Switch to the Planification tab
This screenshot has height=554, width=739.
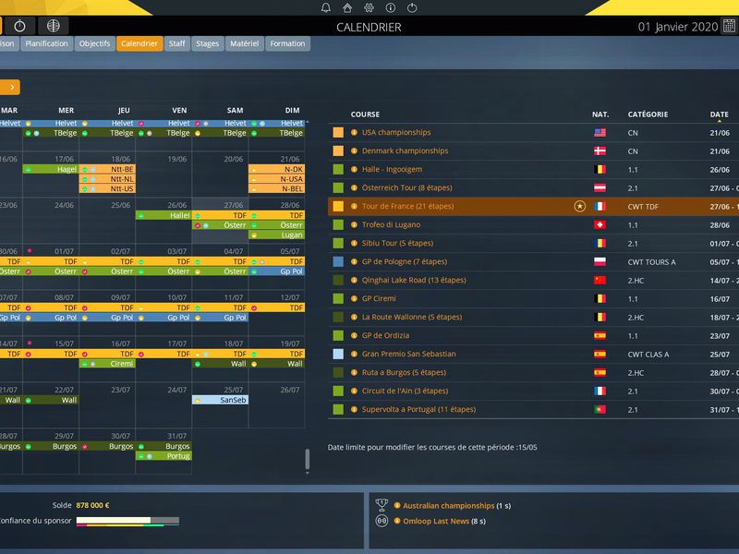[x=47, y=43]
